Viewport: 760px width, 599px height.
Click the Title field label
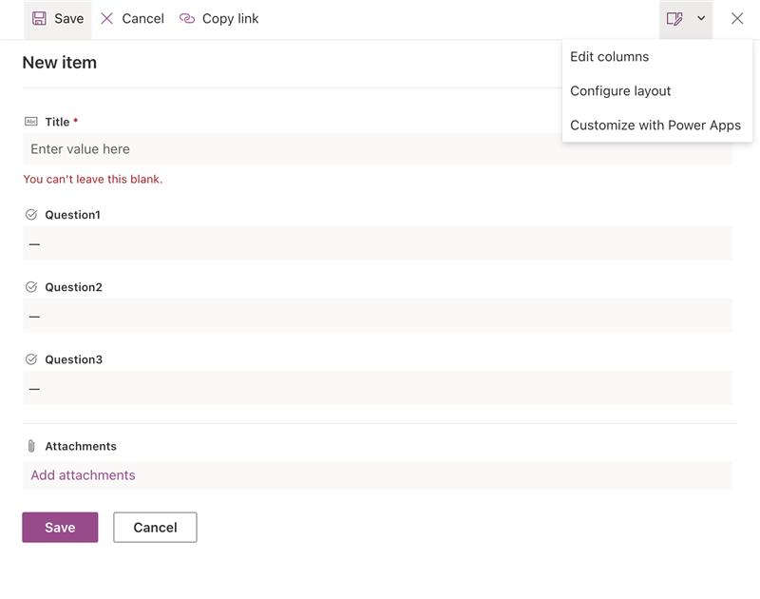tap(57, 122)
